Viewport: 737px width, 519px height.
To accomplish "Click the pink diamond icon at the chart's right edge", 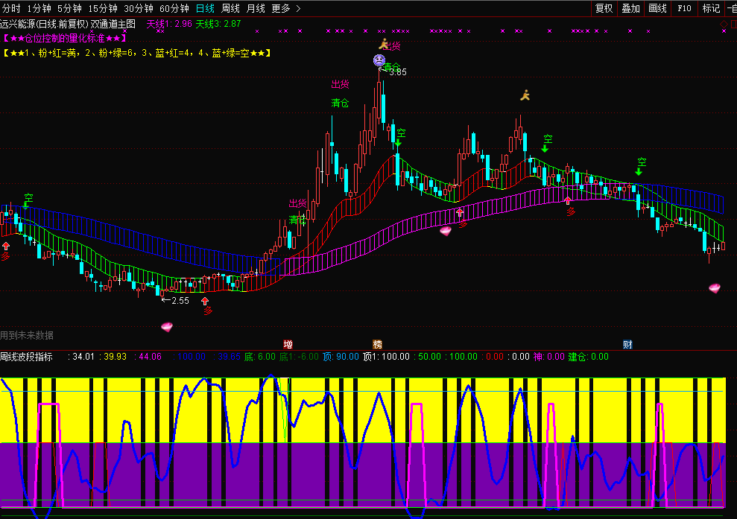I will pos(715,288).
